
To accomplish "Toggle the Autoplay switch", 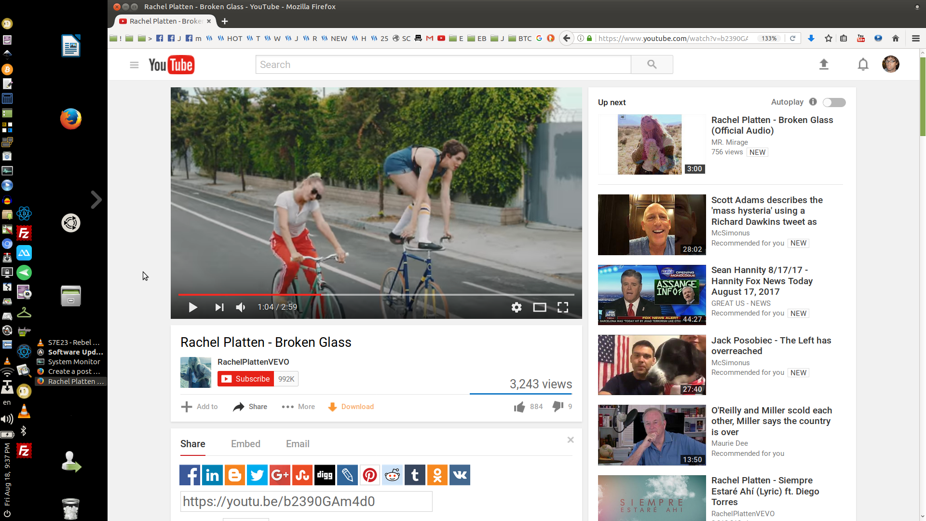I will [834, 102].
